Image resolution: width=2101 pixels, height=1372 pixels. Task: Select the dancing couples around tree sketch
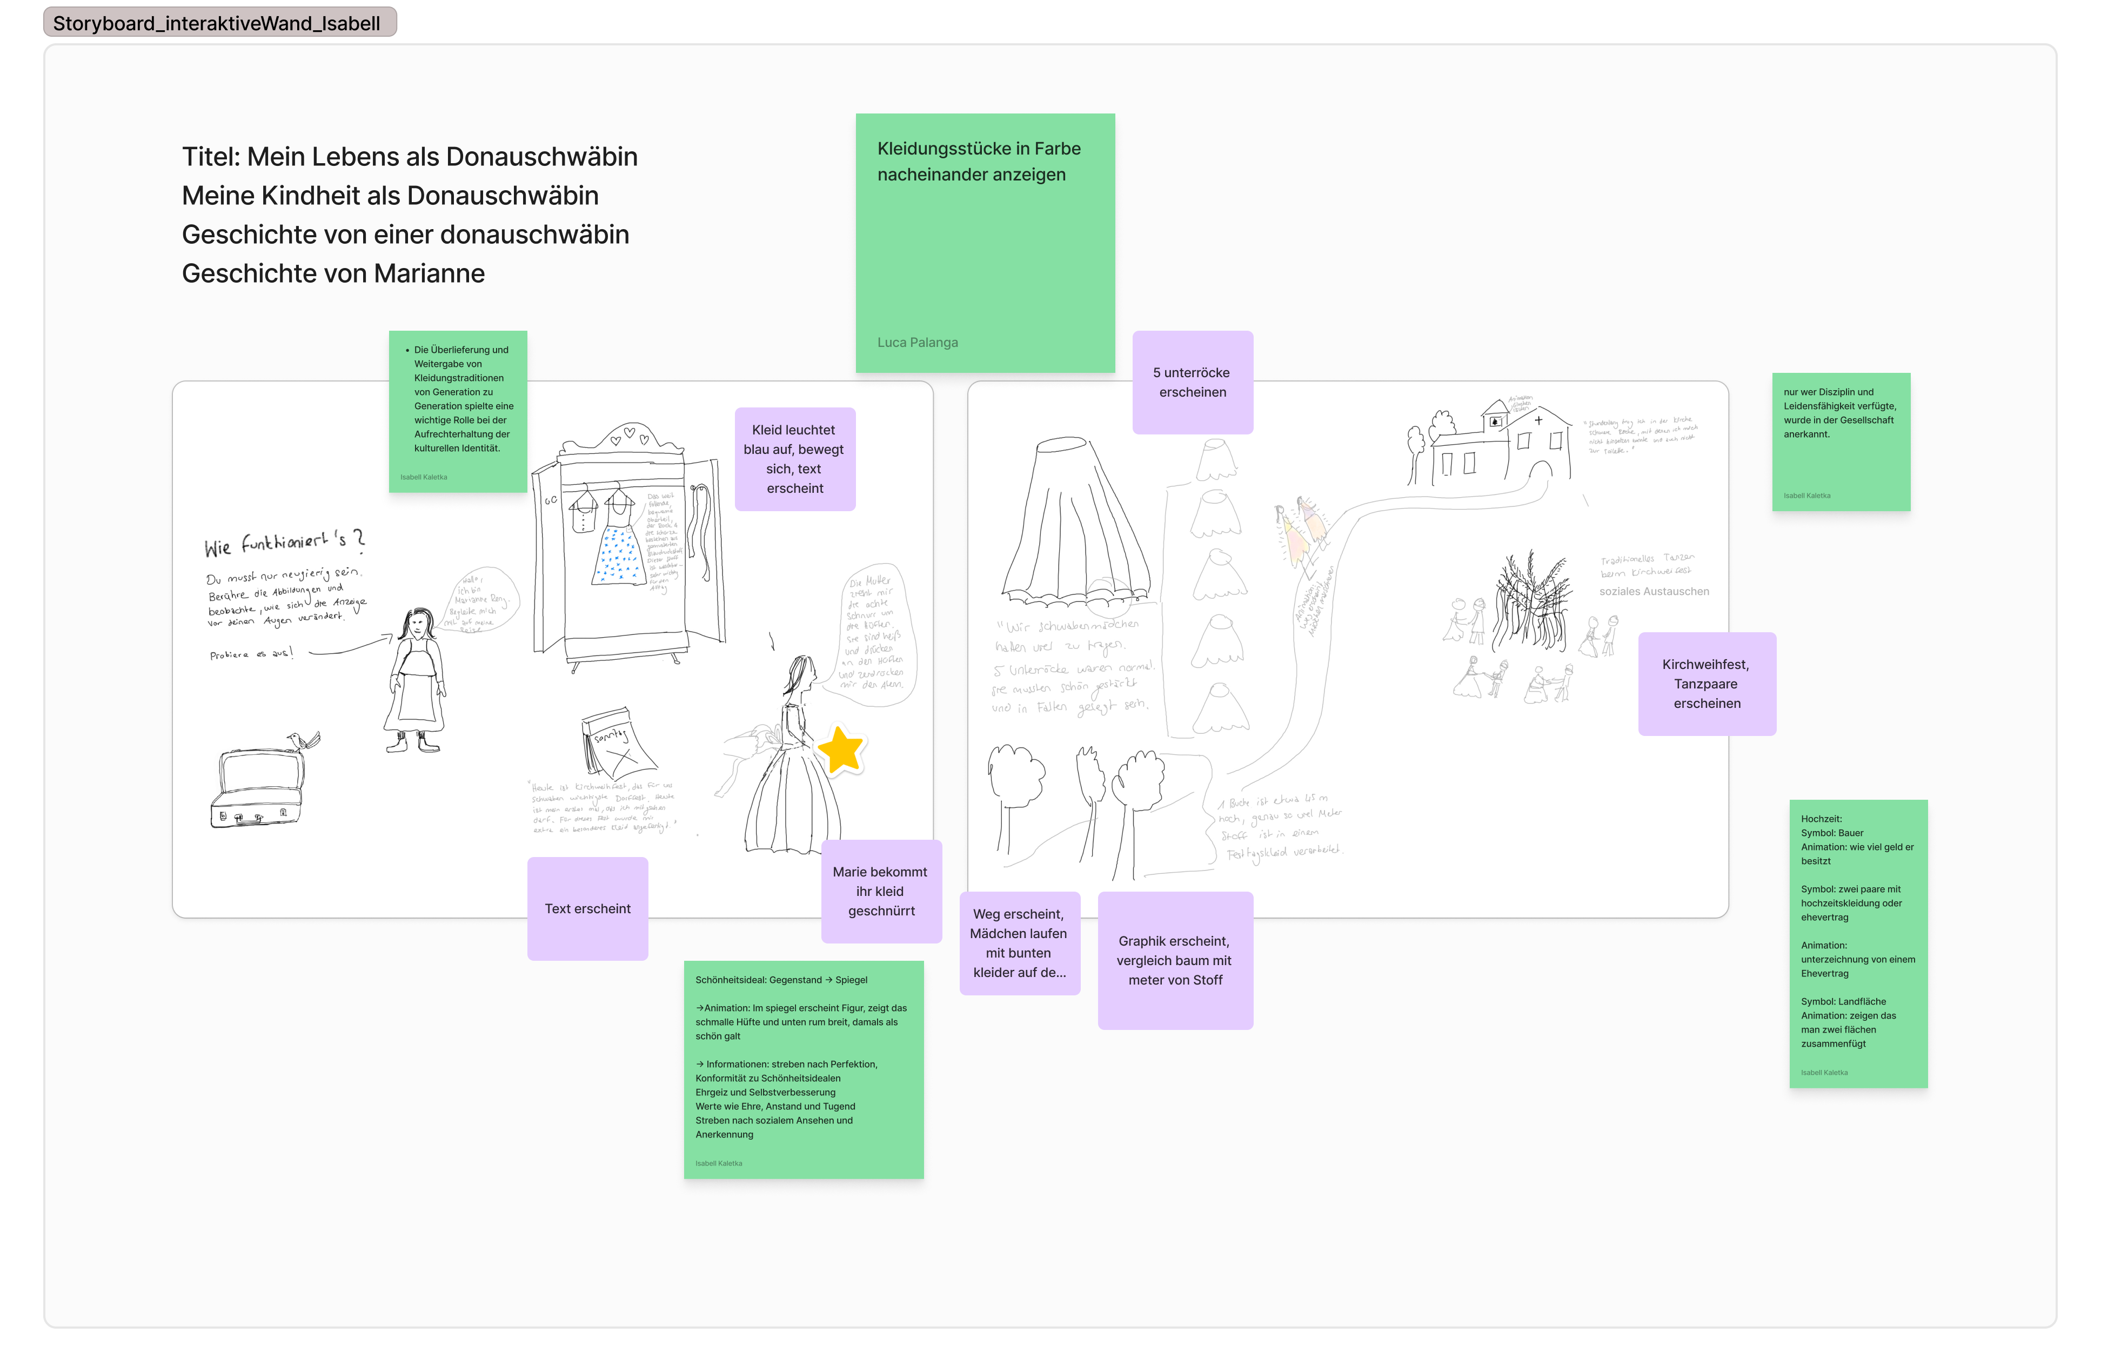click(x=1531, y=627)
